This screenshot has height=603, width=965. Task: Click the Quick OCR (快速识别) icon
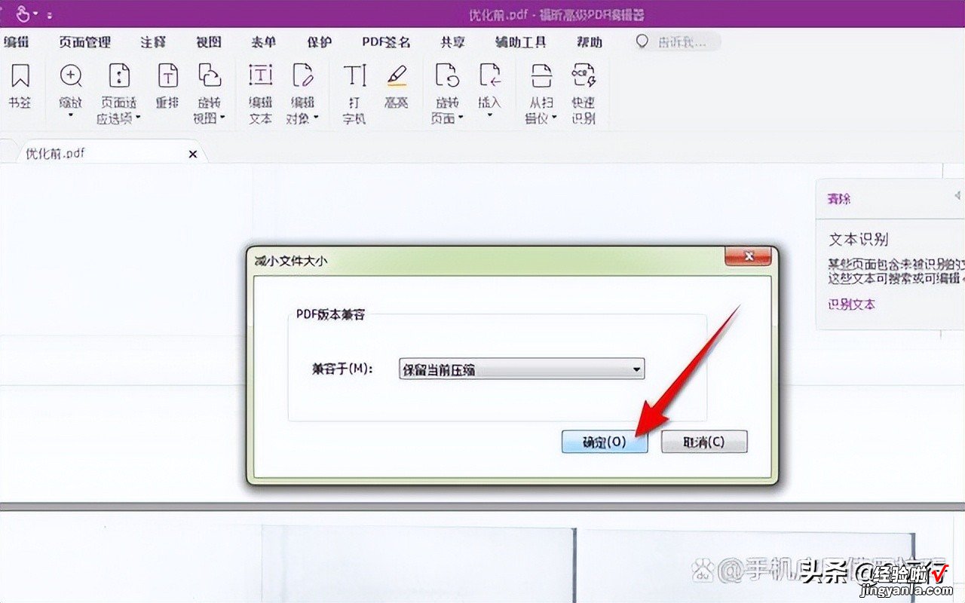(584, 75)
